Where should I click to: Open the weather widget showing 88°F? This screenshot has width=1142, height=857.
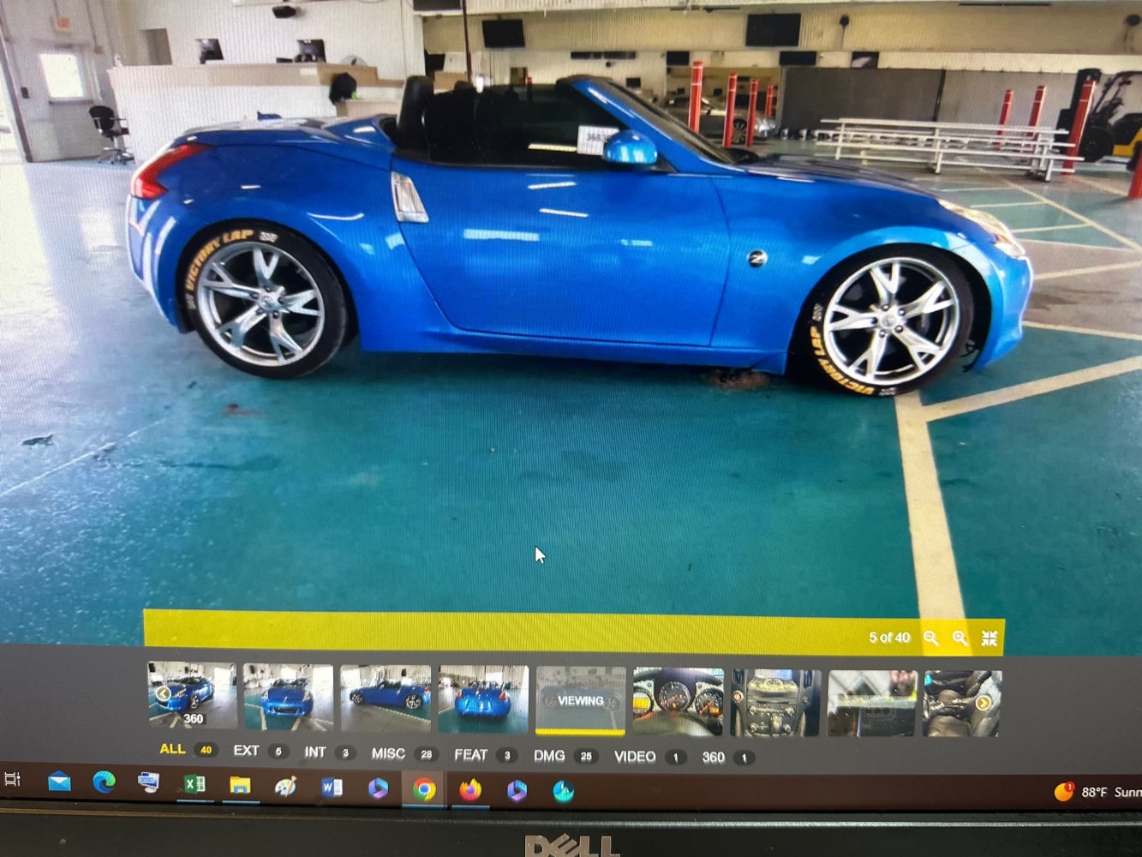[x=1098, y=792]
